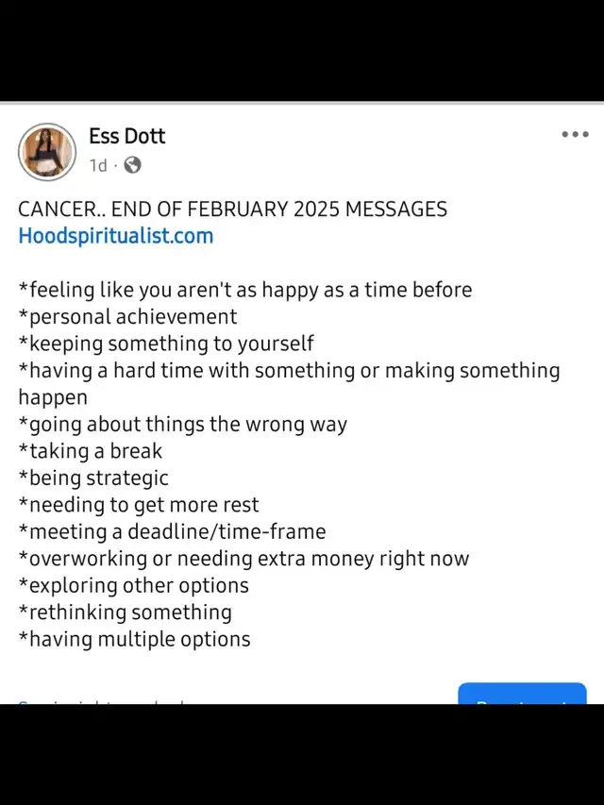The width and height of the screenshot is (604, 805).
Task: Click the globe public audience icon
Action: pyautogui.click(x=132, y=165)
